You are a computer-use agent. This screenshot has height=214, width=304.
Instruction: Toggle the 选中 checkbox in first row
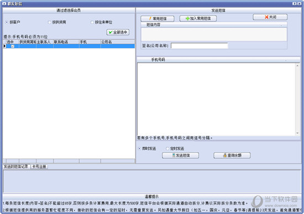point(13,46)
